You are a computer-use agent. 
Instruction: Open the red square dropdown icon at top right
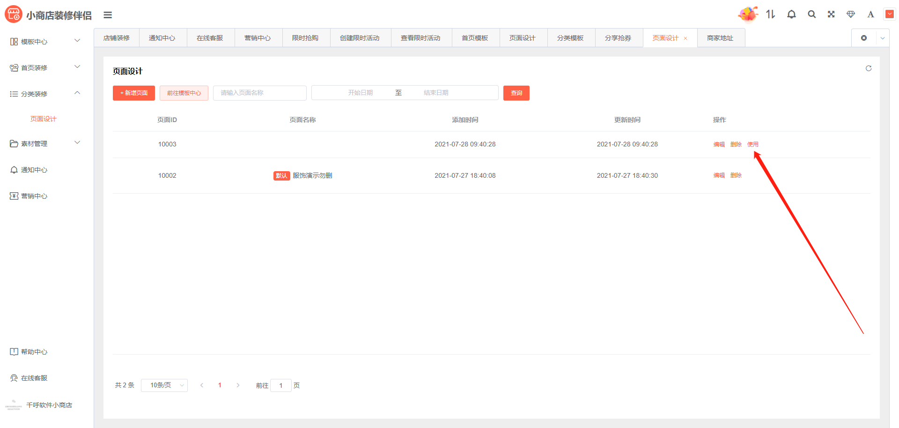click(x=890, y=14)
